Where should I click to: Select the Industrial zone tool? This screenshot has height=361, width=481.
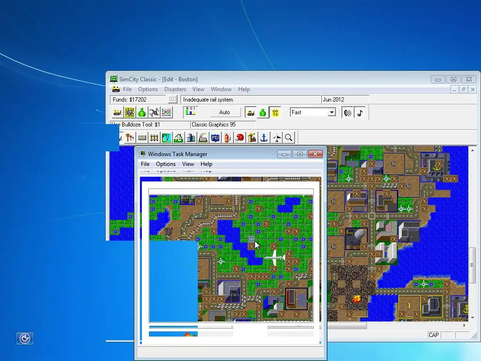[203, 138]
